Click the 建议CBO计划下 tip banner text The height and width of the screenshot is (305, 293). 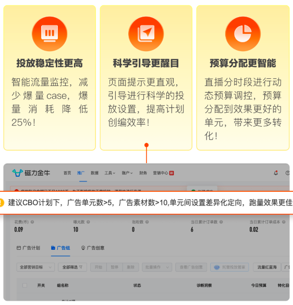pos(150,203)
